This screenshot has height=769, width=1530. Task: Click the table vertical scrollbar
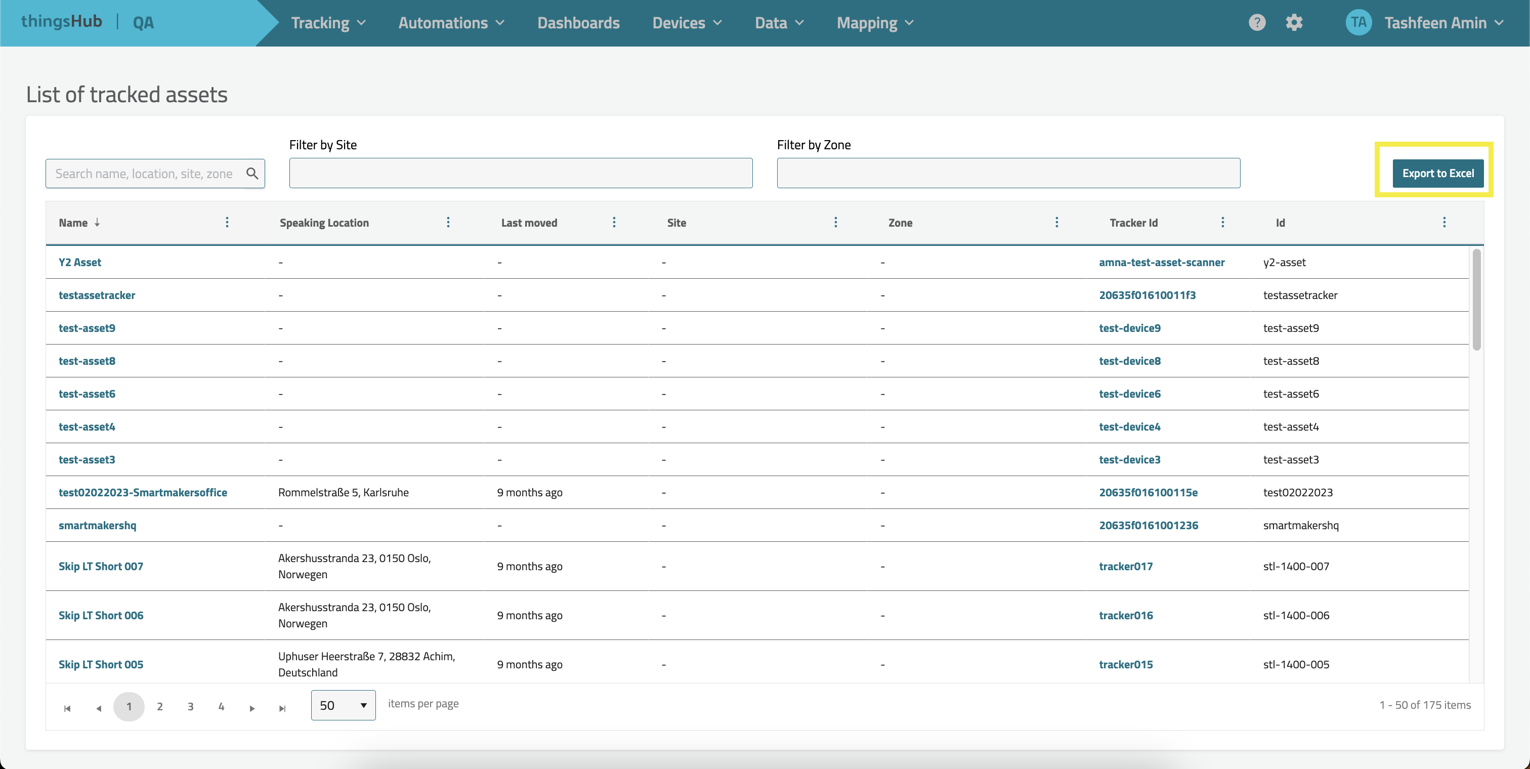coord(1476,300)
